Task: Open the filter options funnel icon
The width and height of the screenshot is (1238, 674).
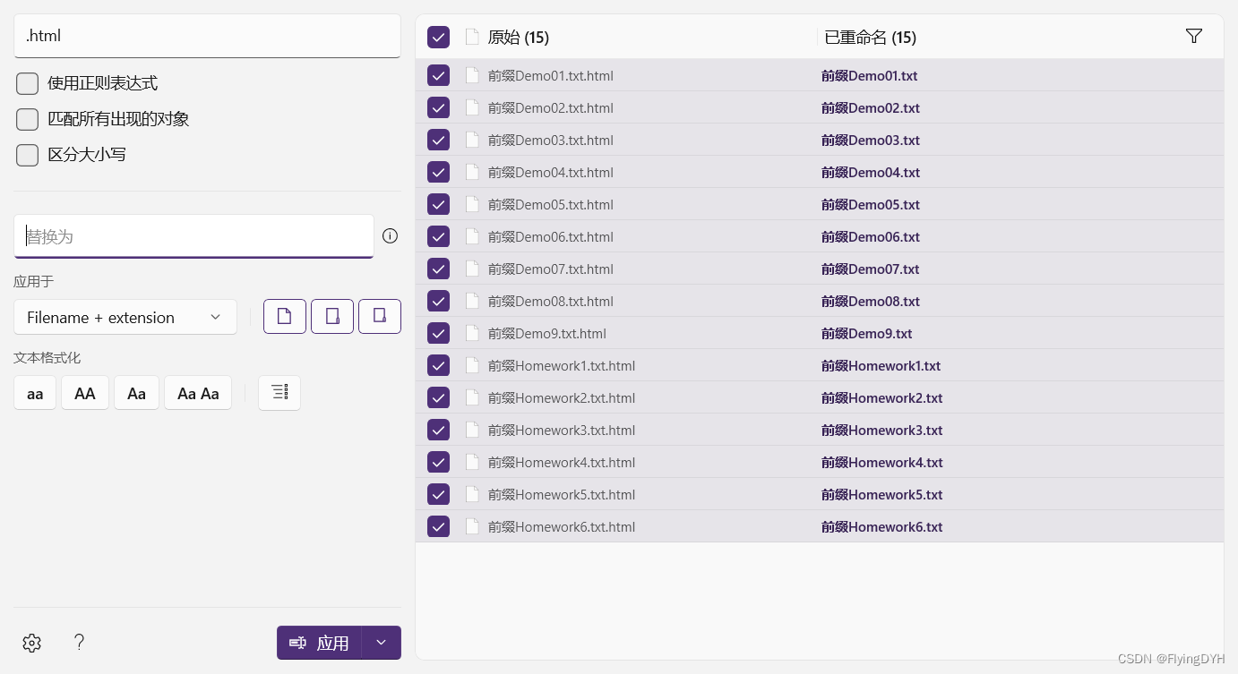Action: coord(1193,37)
